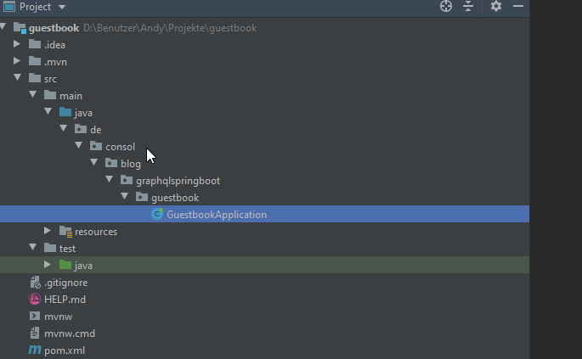582x359 pixels.
Task: Select the .gitignore file
Action: pos(65,283)
